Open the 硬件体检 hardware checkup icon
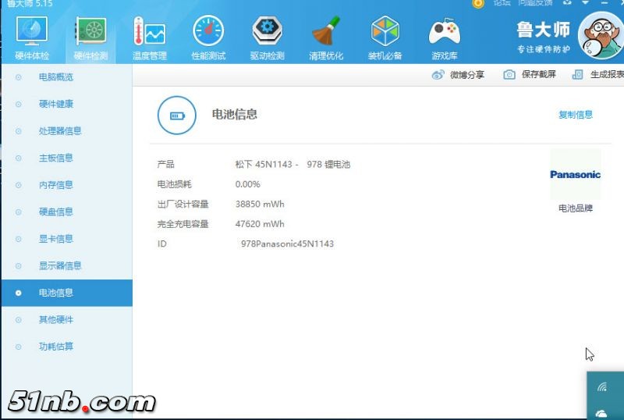Viewport: 624px width, 420px height. [32, 33]
